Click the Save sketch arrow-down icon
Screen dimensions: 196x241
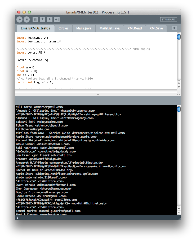50,19
